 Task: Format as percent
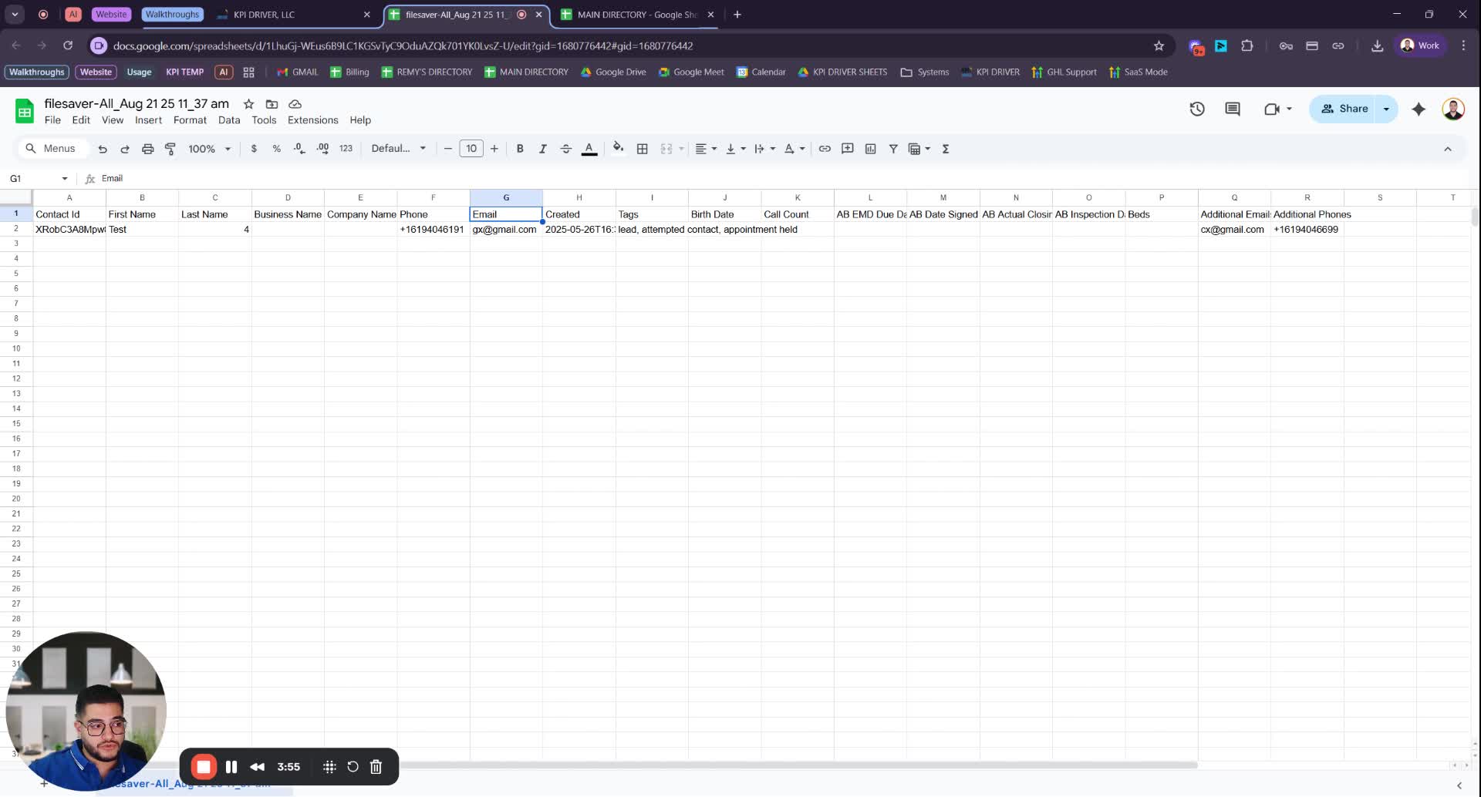[x=276, y=149]
